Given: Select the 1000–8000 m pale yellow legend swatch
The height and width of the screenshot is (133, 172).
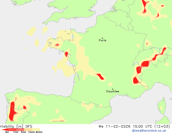Looking at the screenshot, I should 36,129.
